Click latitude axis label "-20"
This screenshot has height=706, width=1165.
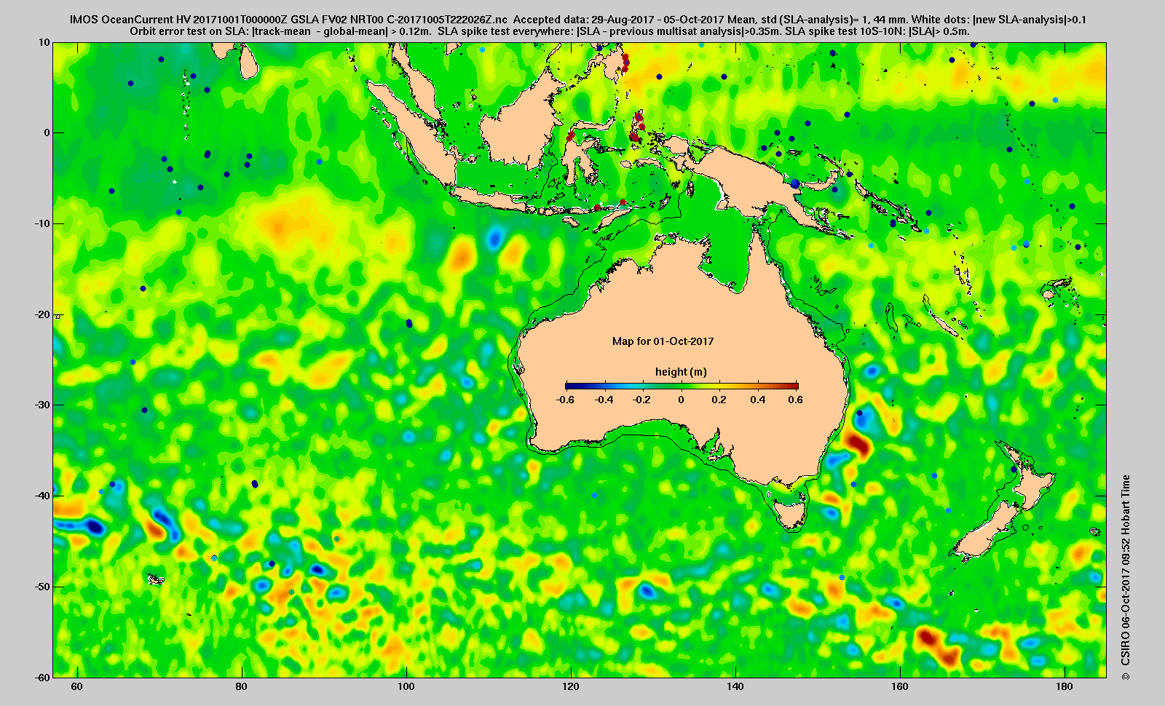42,314
